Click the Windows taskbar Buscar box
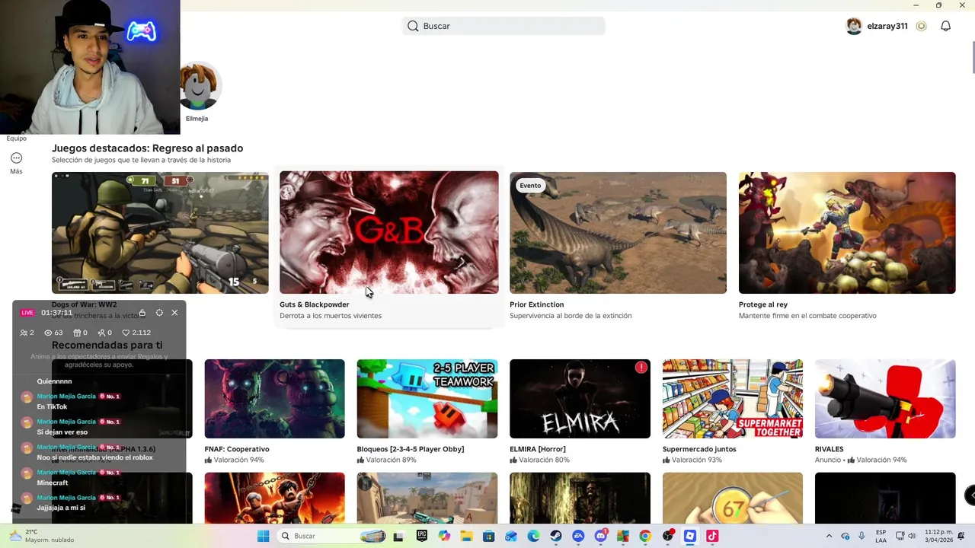 (x=332, y=536)
